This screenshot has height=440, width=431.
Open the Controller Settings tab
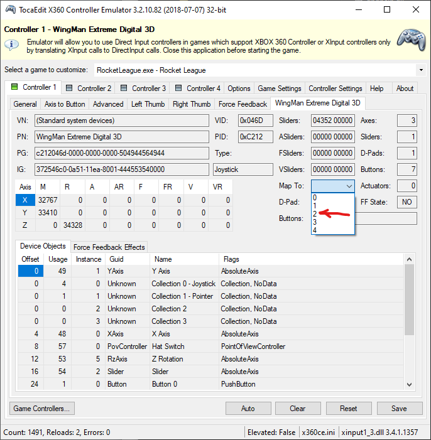336,89
